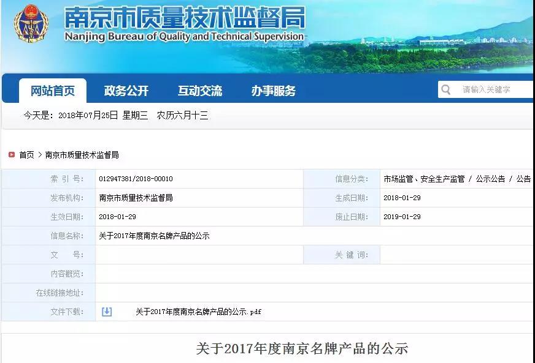Click the 在线链接地址 label

click(x=60, y=293)
